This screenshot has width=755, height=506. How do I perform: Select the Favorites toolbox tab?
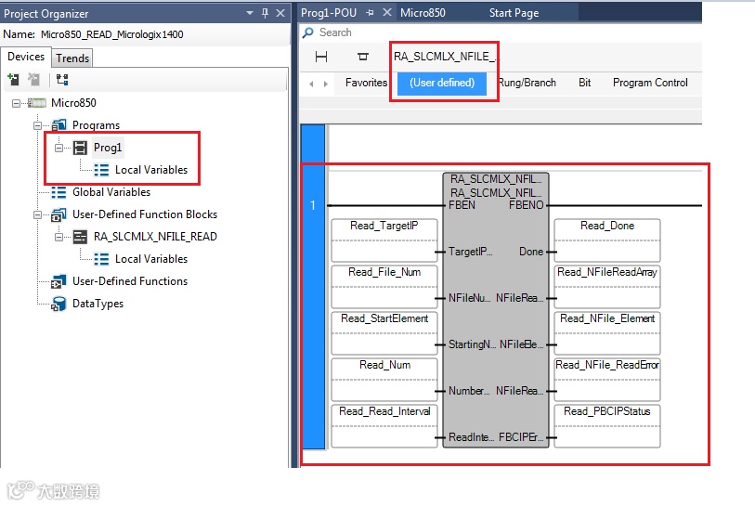click(x=366, y=83)
